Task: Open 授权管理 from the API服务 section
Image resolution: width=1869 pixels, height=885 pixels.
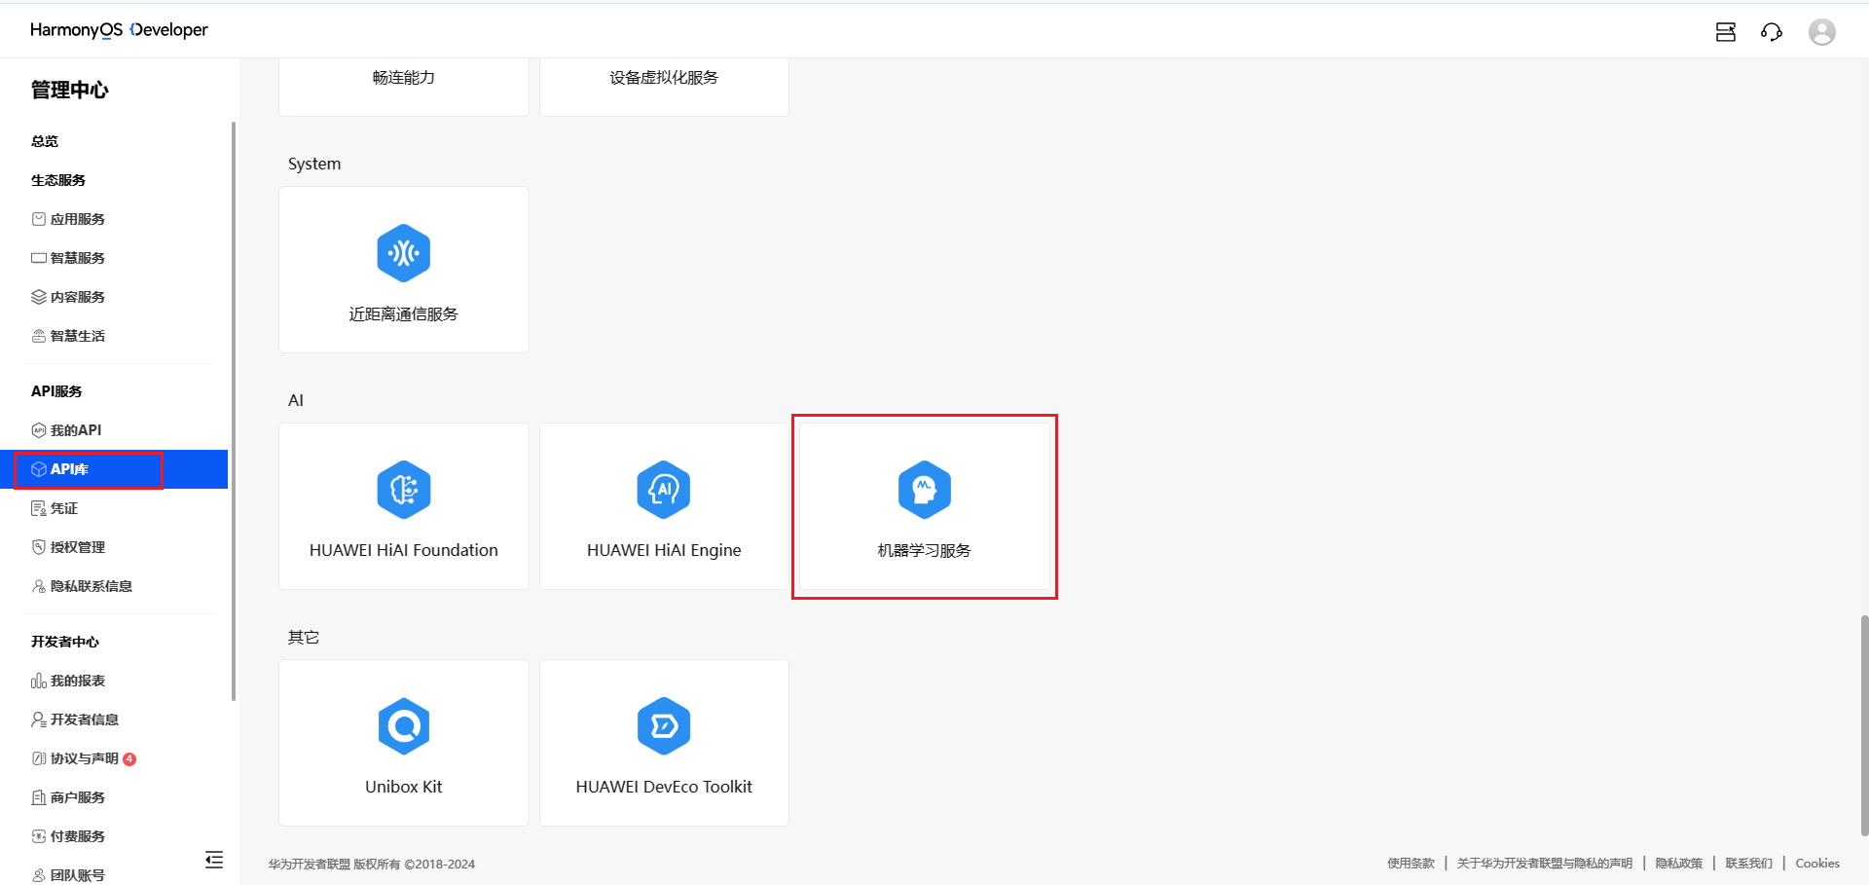Action: click(78, 546)
